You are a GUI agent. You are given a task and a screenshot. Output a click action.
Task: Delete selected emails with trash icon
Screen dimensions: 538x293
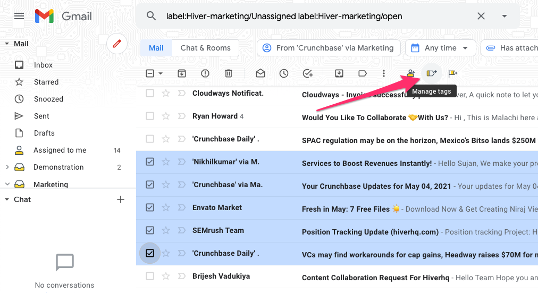pos(229,73)
